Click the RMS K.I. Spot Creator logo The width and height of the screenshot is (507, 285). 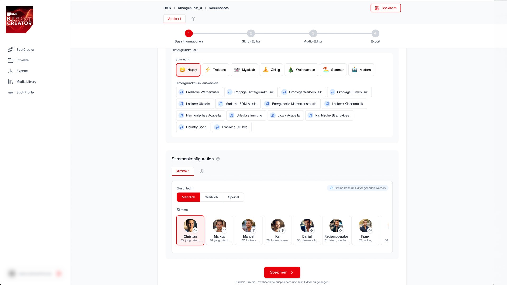[x=19, y=19]
